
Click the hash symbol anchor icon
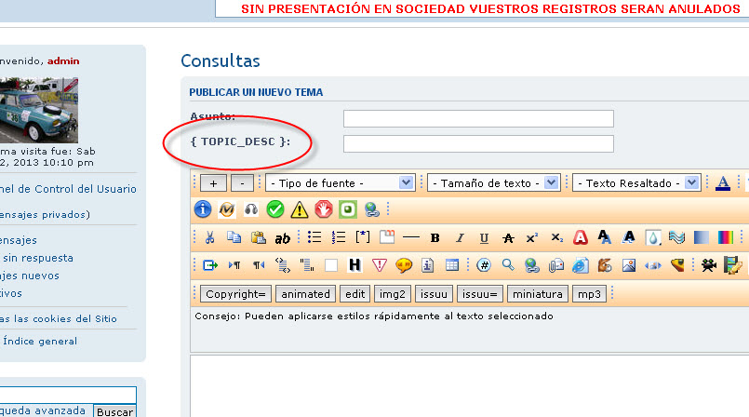(x=484, y=265)
